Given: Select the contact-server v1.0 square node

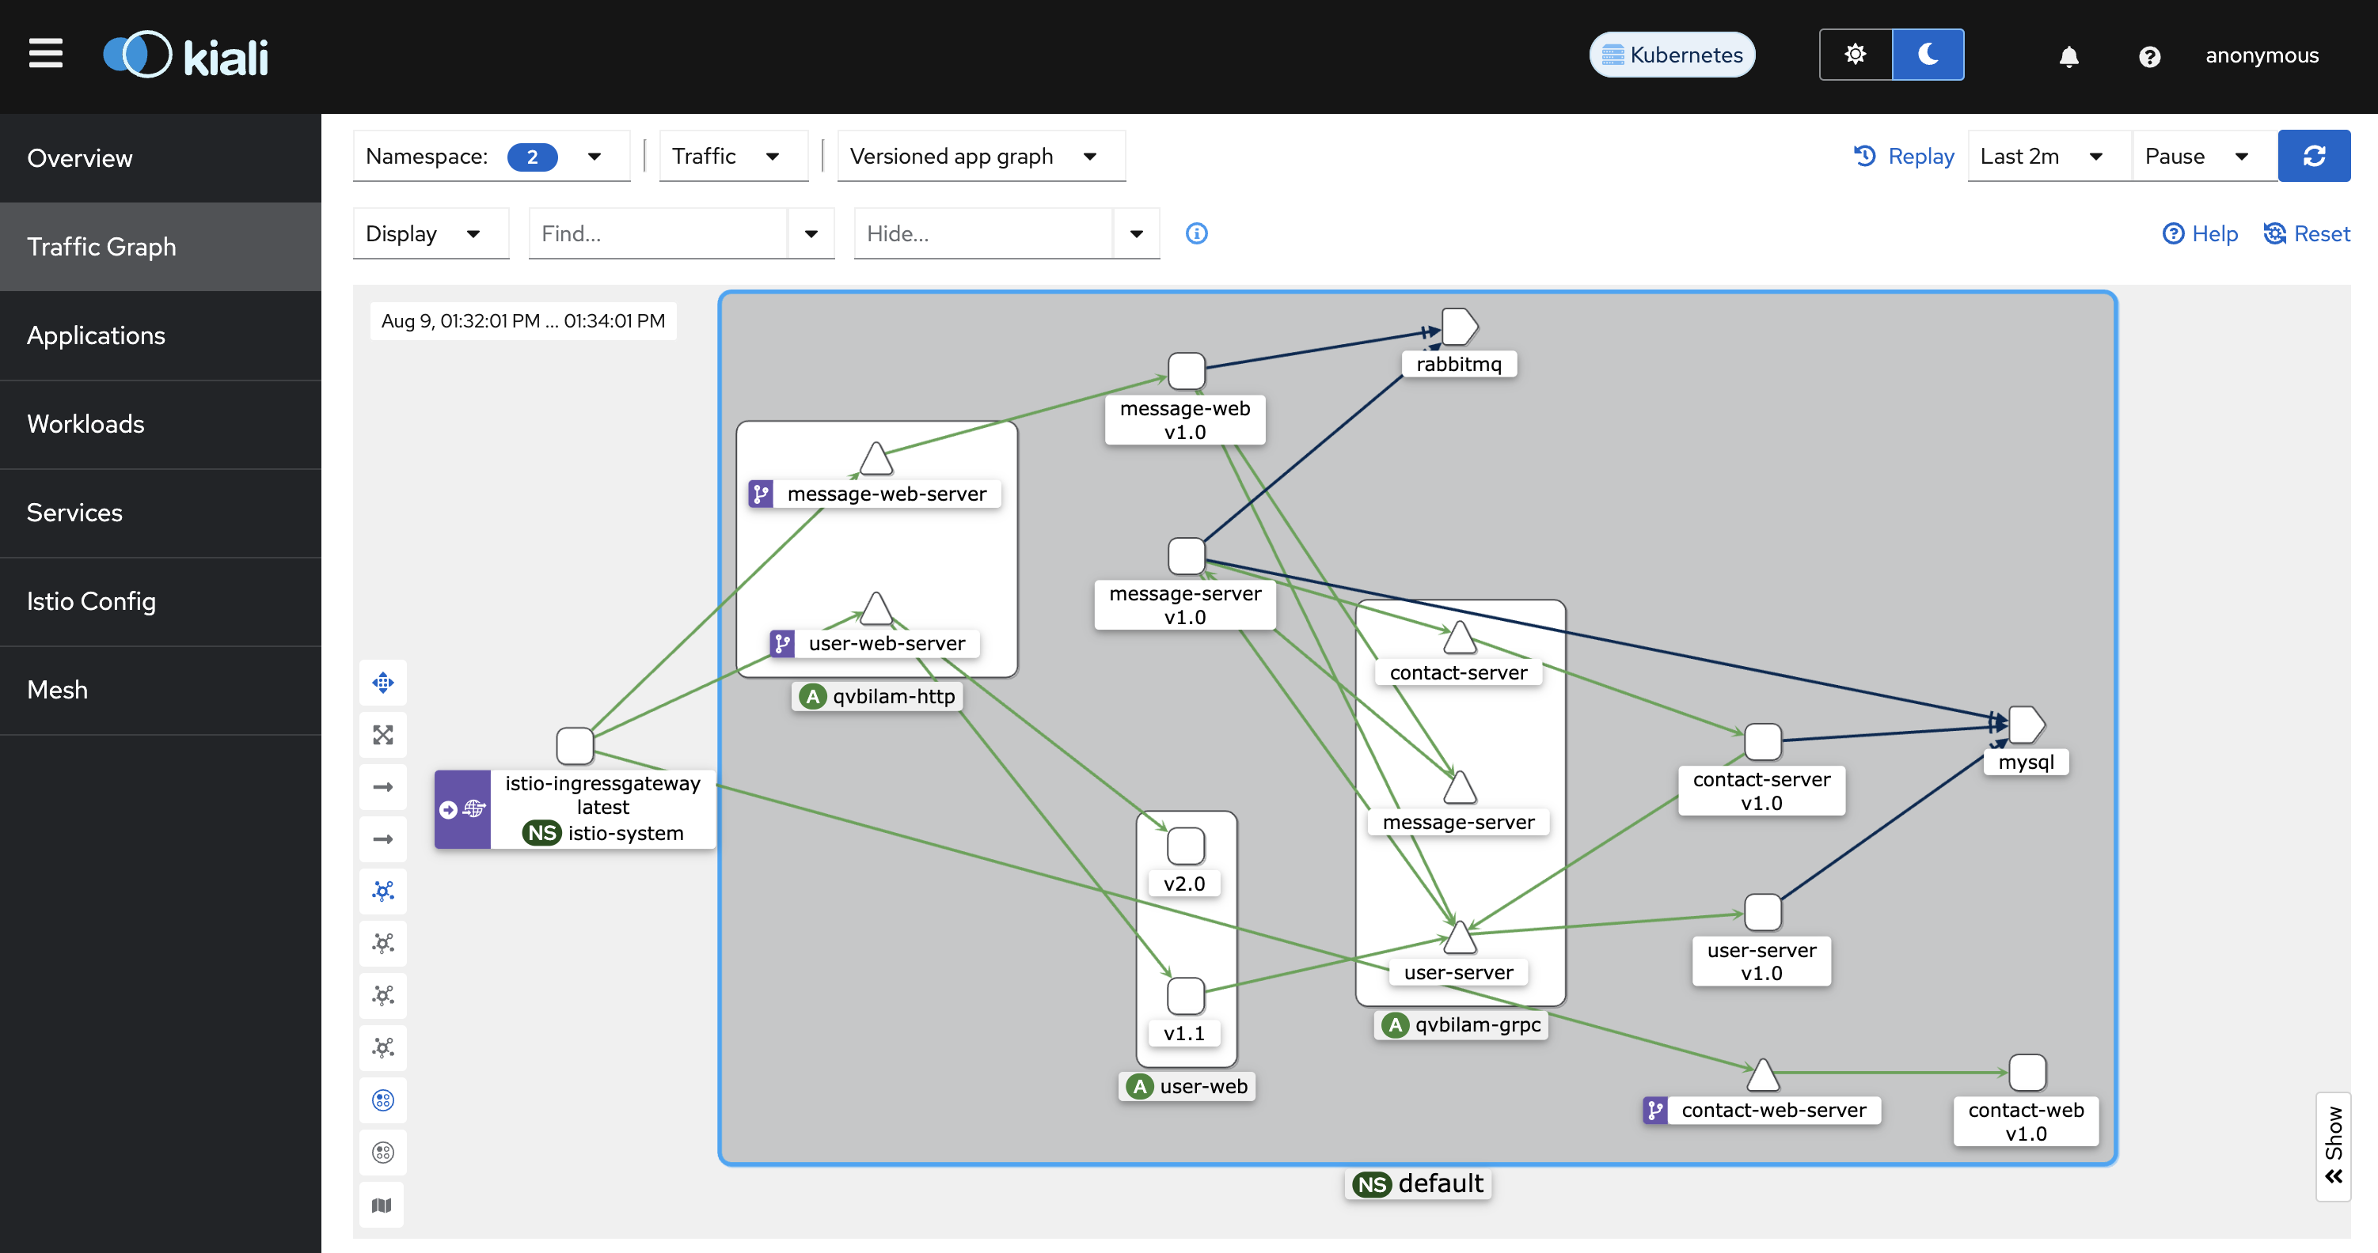Looking at the screenshot, I should (x=1762, y=742).
